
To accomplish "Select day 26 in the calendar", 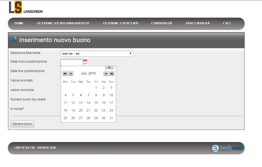I will coord(73,118).
